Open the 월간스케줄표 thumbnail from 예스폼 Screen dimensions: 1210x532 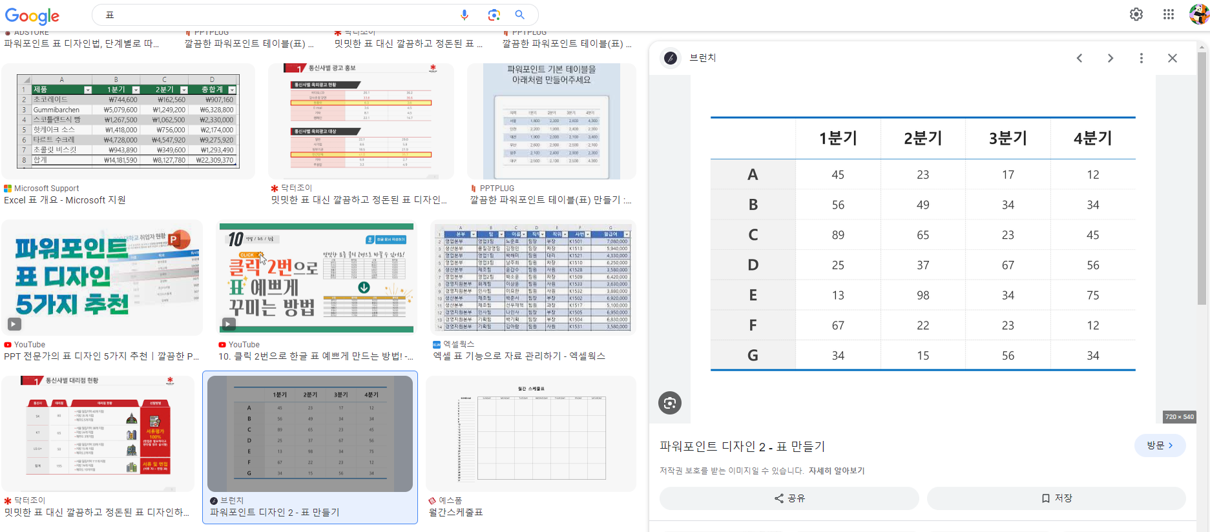click(x=531, y=434)
